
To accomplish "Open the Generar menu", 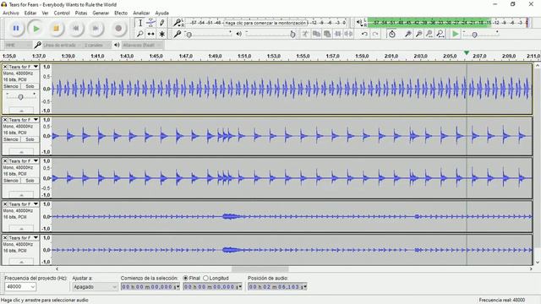I will (101, 14).
